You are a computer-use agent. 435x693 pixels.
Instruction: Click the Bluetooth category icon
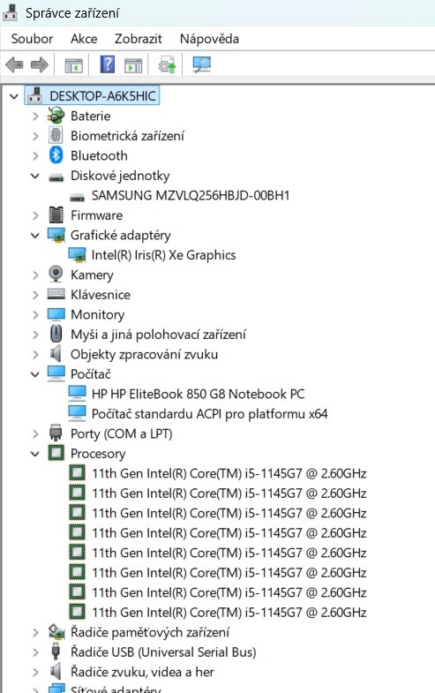tap(56, 155)
